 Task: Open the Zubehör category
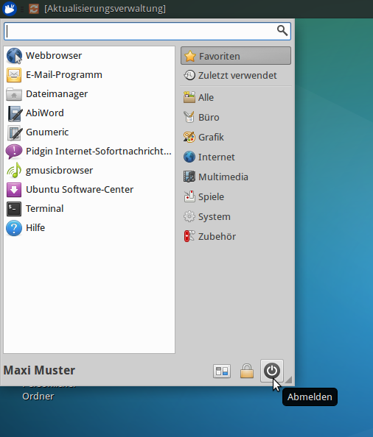[236, 237]
